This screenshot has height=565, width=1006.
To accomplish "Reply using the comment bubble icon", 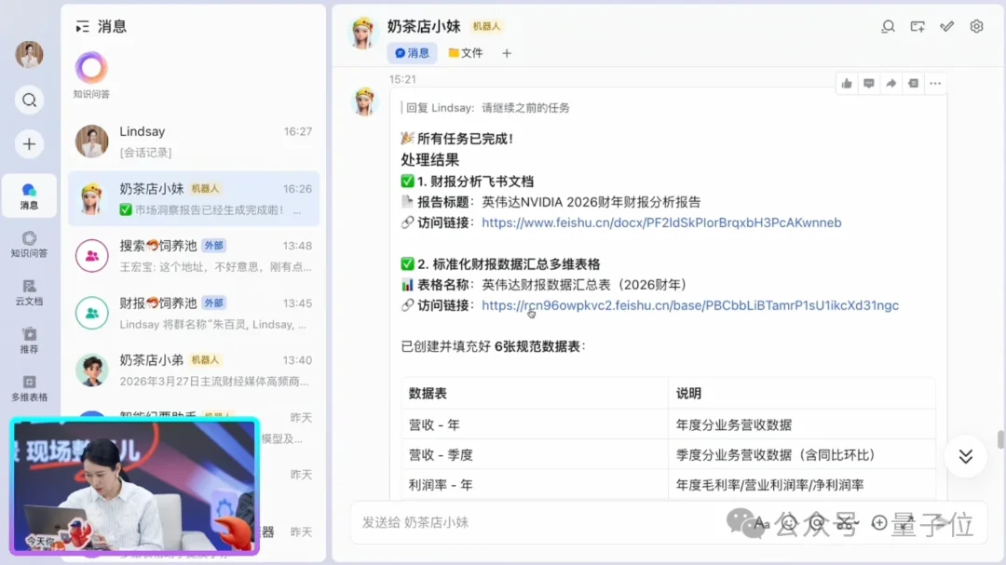I will [868, 83].
